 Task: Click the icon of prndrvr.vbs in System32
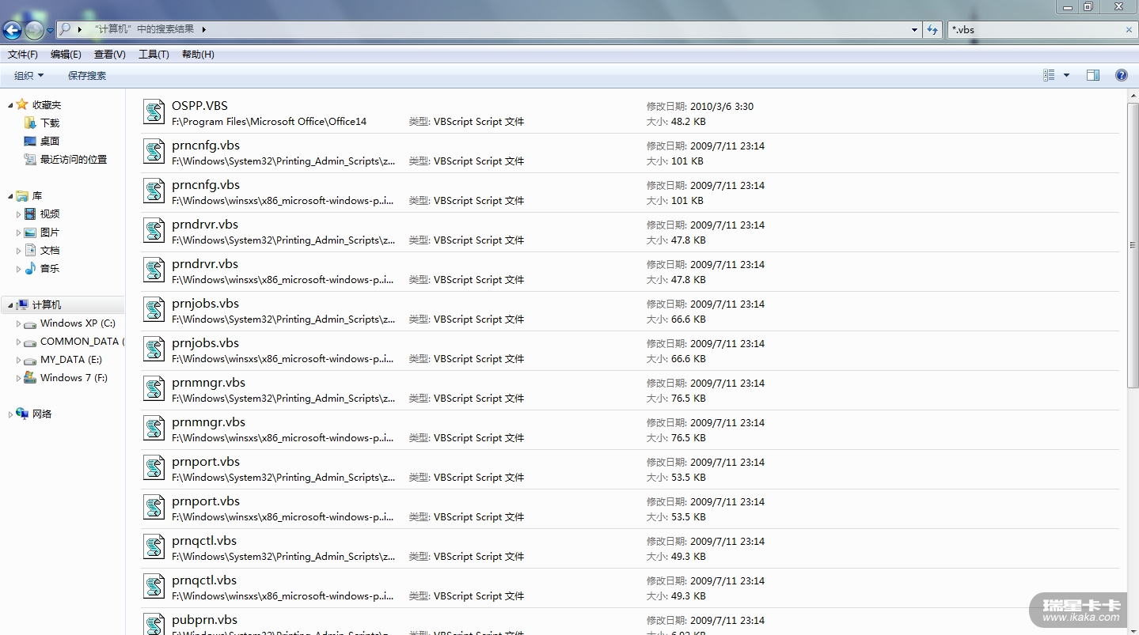tap(154, 230)
